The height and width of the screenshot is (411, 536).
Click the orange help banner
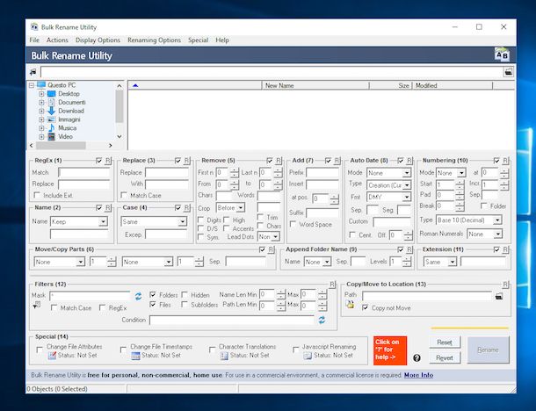tap(389, 350)
